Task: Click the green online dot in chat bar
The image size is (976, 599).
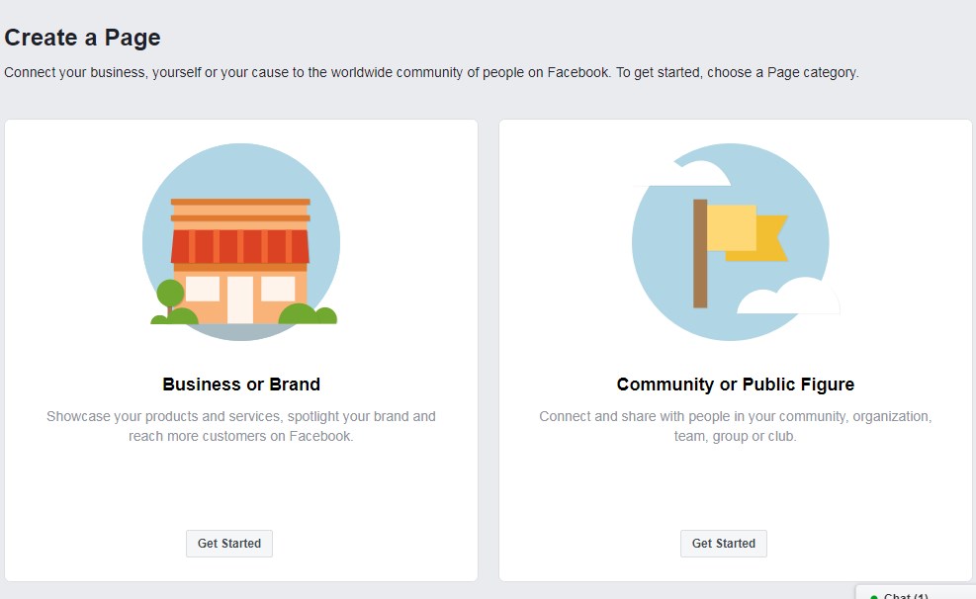Action: pos(874,597)
